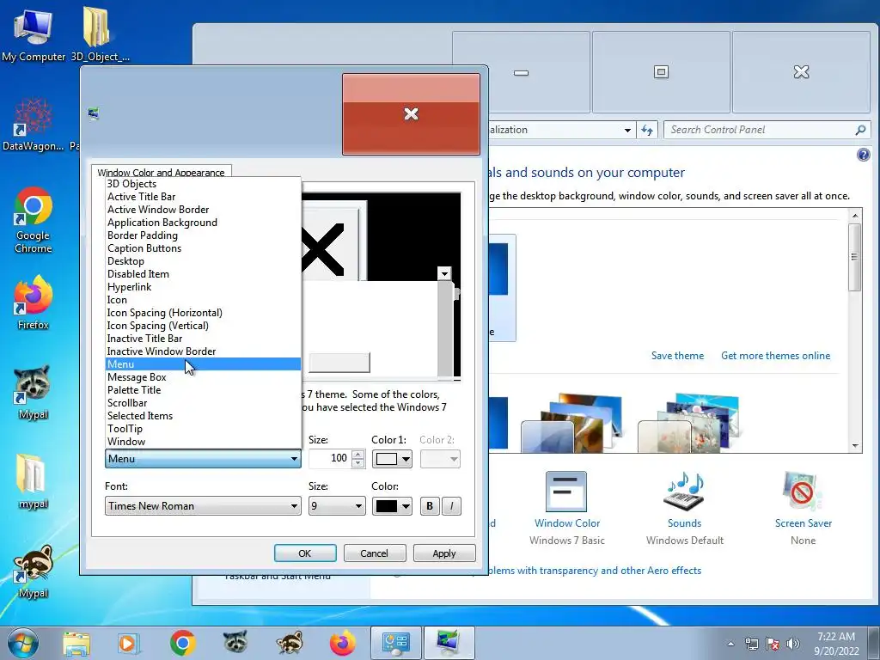Open the address bar history dropdown
Viewport: 880px width, 660px height.
[627, 131]
